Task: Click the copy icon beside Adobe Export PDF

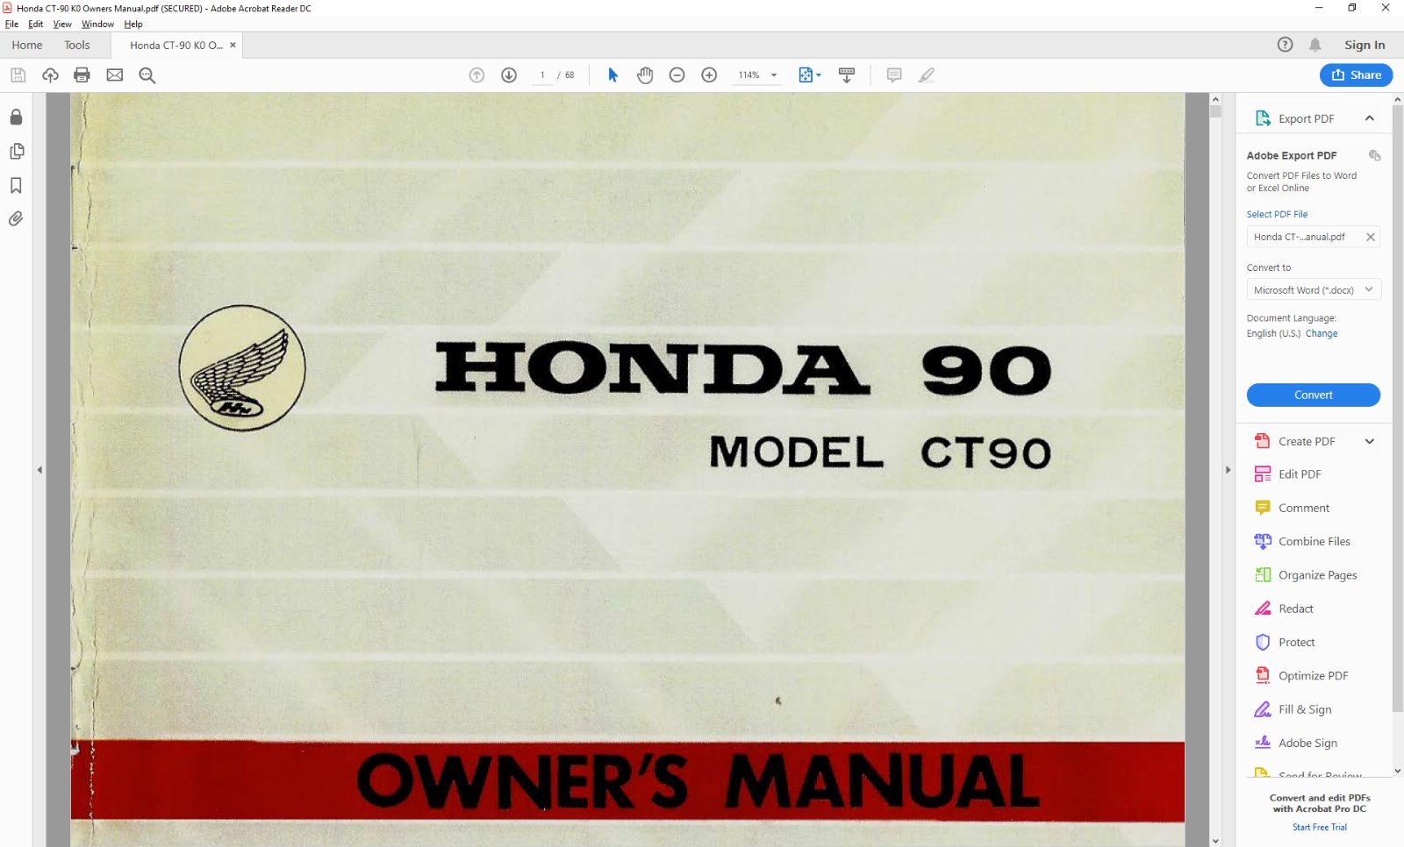Action: (1374, 155)
